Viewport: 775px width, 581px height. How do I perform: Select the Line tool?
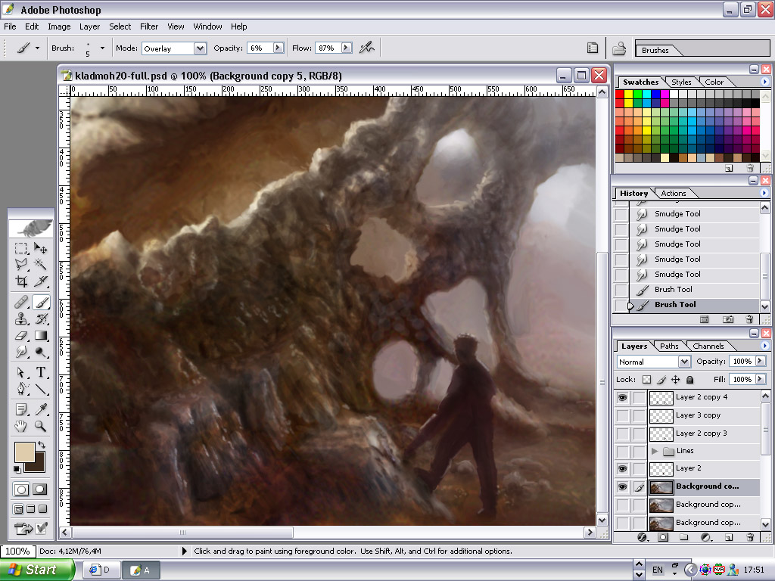point(41,390)
